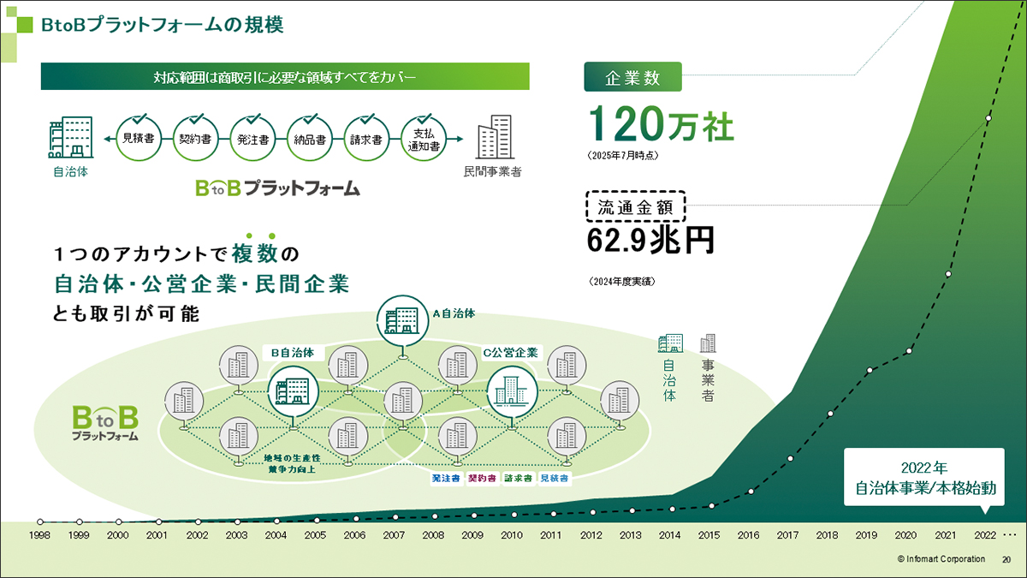Click the 1998 year label on the timeline
The image size is (1027, 578).
click(x=40, y=535)
